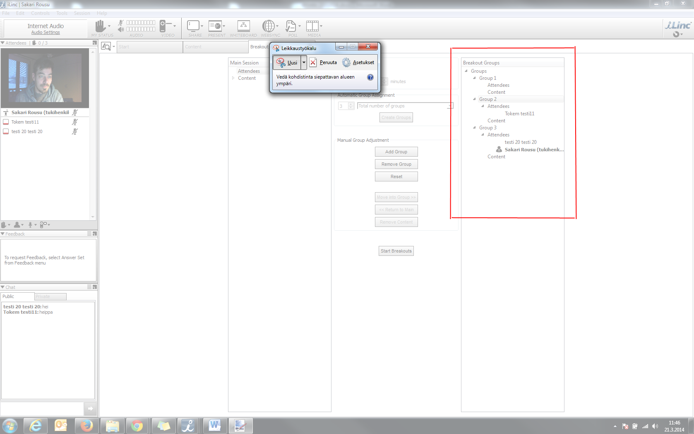
Task: Collapse the Group 2 tree node
Action: (475, 99)
